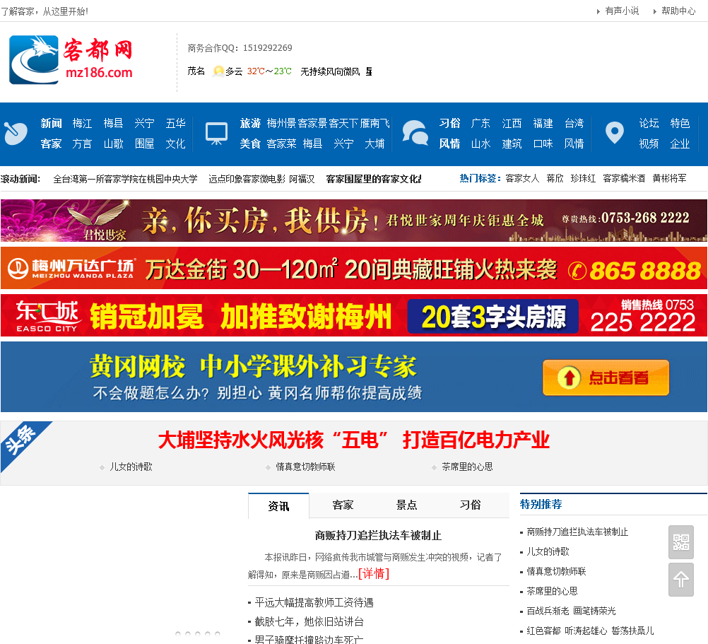708x644 pixels.
Task: Click first carousel pagination dot
Action: coord(178,634)
